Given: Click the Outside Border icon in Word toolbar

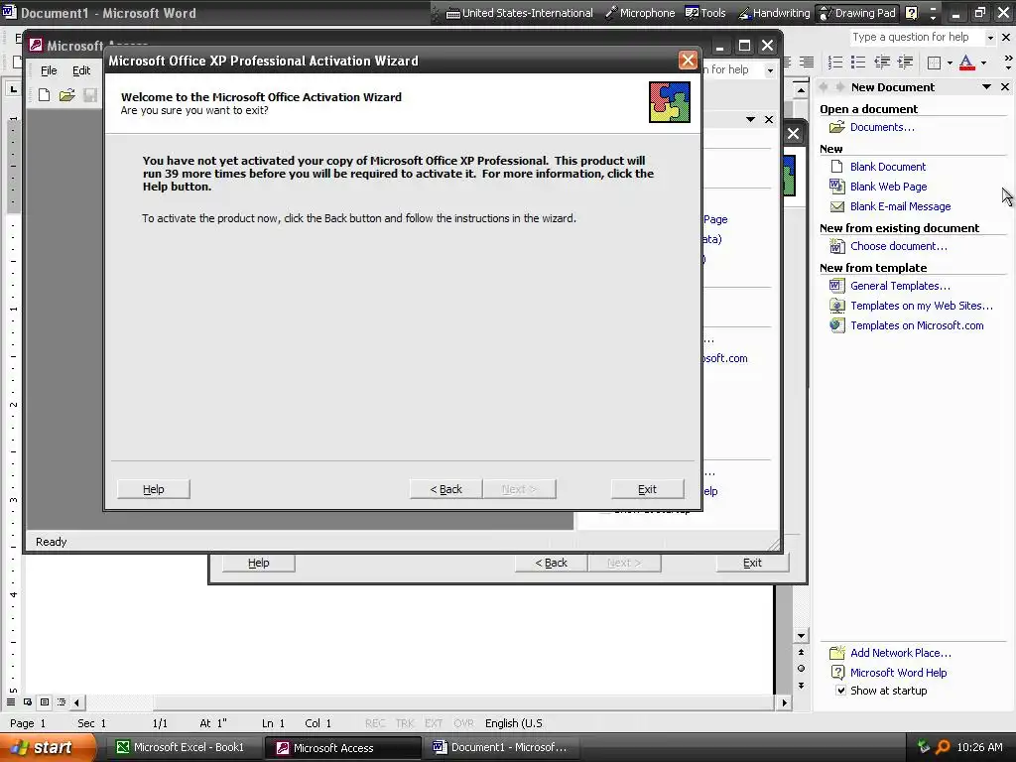Looking at the screenshot, I should [x=934, y=63].
